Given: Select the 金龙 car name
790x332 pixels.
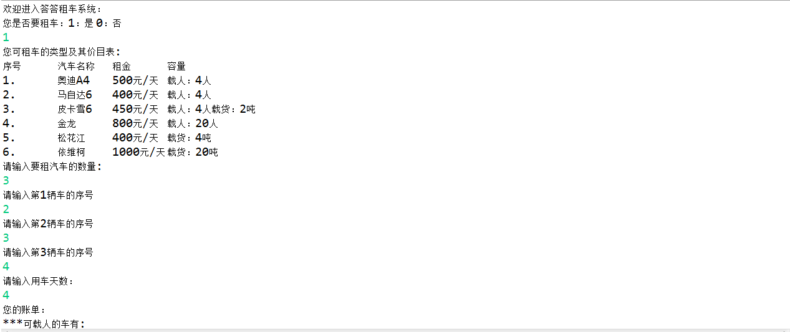Looking at the screenshot, I should [x=67, y=123].
